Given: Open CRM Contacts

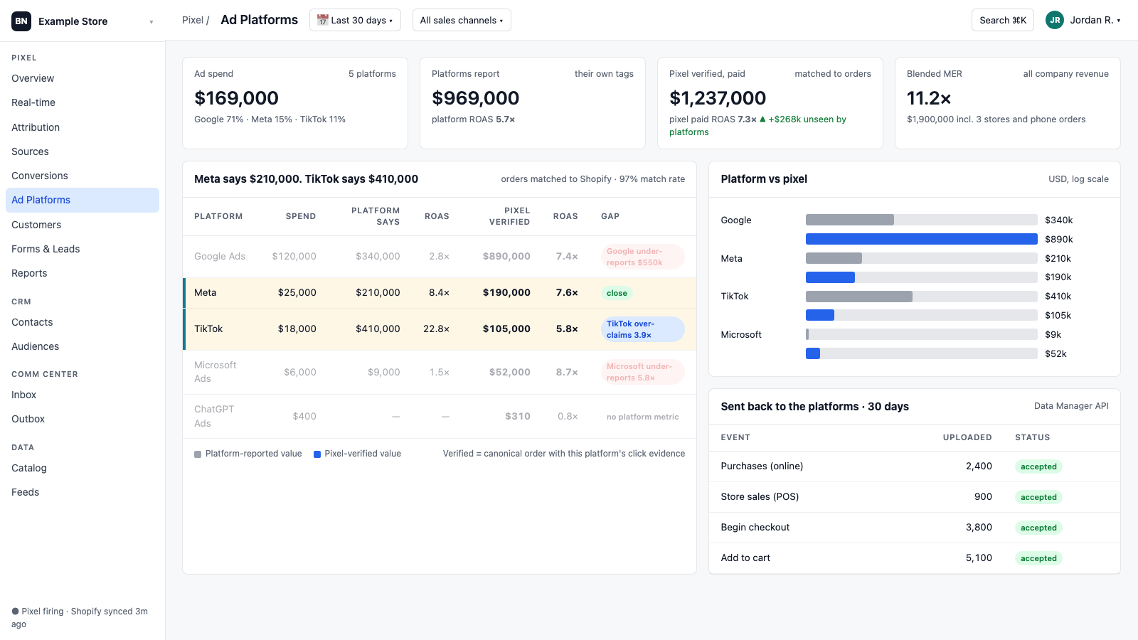Looking at the screenshot, I should [x=83, y=322].
